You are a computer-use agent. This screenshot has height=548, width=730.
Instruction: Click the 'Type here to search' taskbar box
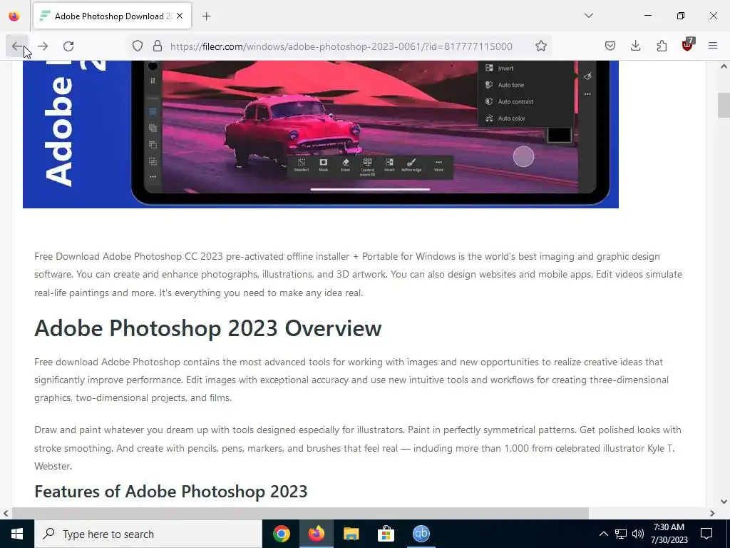click(148, 534)
